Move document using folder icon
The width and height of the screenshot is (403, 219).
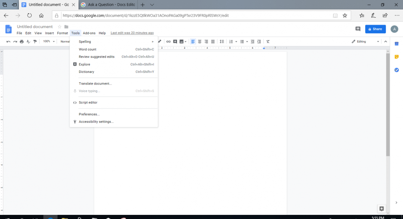[x=66, y=27]
